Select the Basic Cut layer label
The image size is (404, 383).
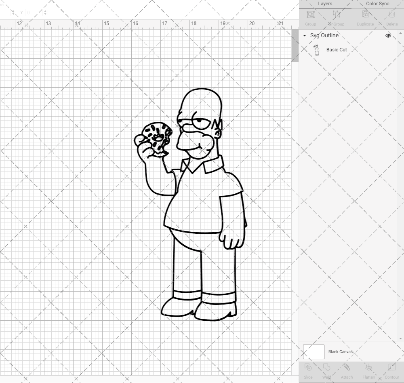click(337, 50)
